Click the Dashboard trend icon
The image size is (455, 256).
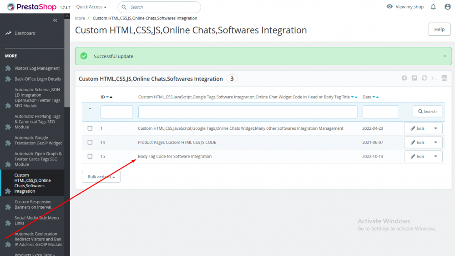(8, 33)
